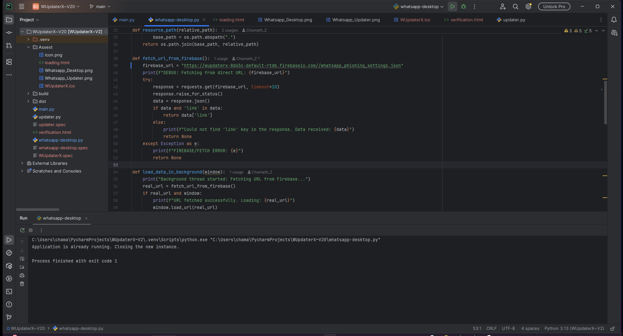Open the main menu hamburger icon
This screenshot has height=336, width=623.
22,6
